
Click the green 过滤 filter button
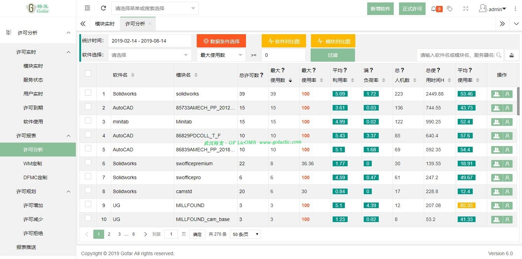(x=333, y=55)
